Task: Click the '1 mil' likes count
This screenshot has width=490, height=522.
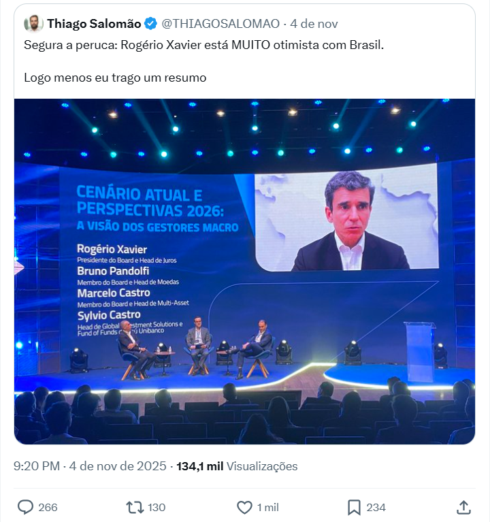Action: pos(267,507)
